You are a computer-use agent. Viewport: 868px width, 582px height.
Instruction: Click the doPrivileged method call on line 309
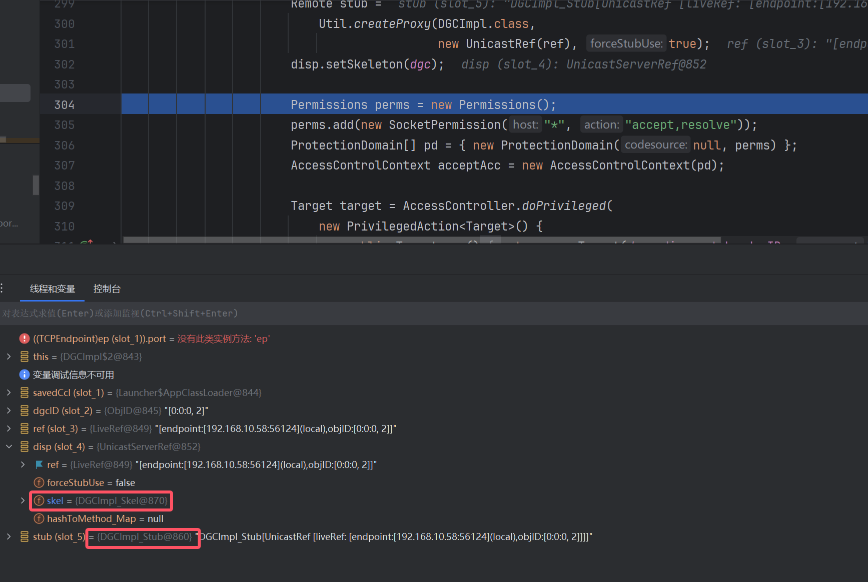coord(563,206)
